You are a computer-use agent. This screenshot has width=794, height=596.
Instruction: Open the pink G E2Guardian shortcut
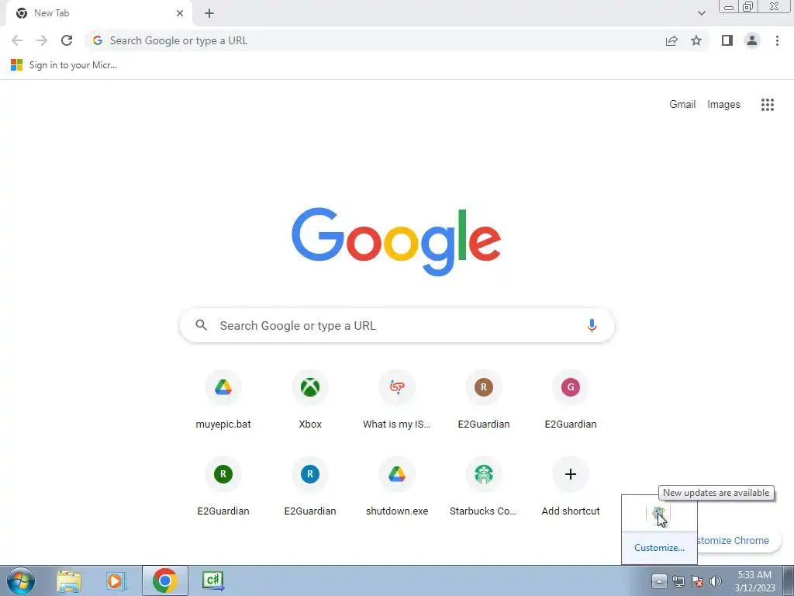[571, 400]
